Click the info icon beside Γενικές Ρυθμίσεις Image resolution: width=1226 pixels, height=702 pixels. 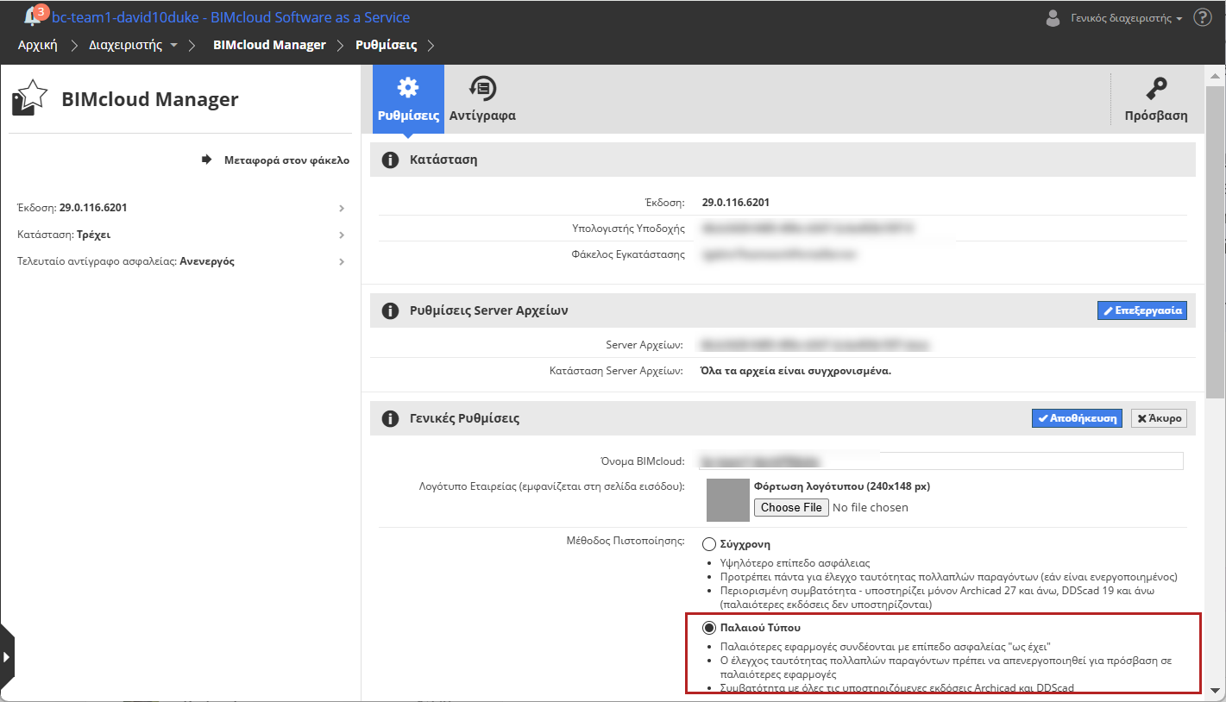click(x=390, y=418)
